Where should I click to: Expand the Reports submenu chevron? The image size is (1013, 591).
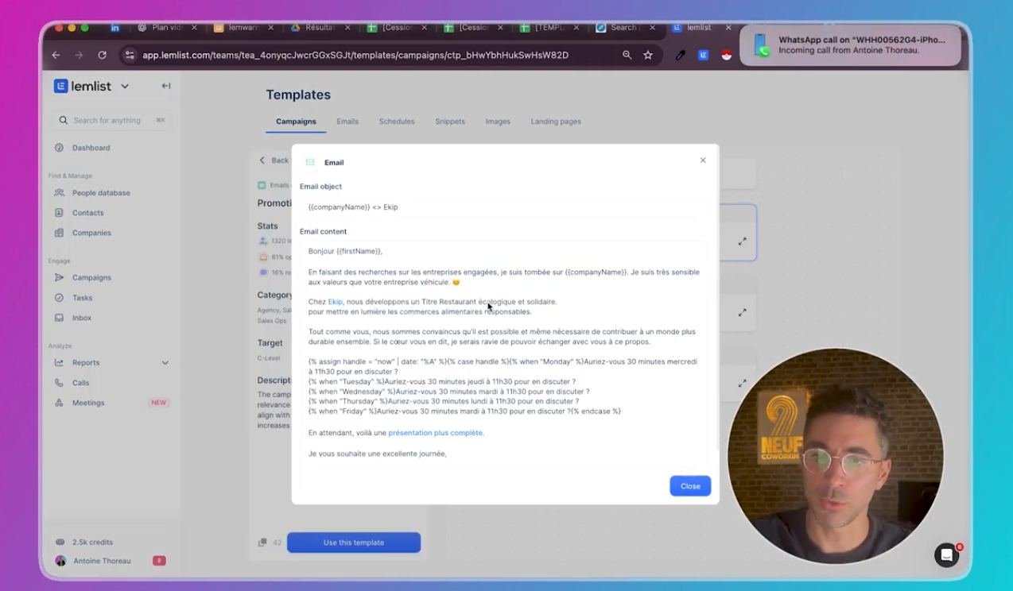point(165,363)
